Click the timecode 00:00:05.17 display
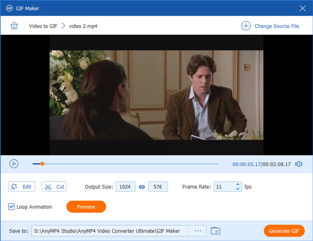Image resolution: width=313 pixels, height=241 pixels. (x=247, y=164)
